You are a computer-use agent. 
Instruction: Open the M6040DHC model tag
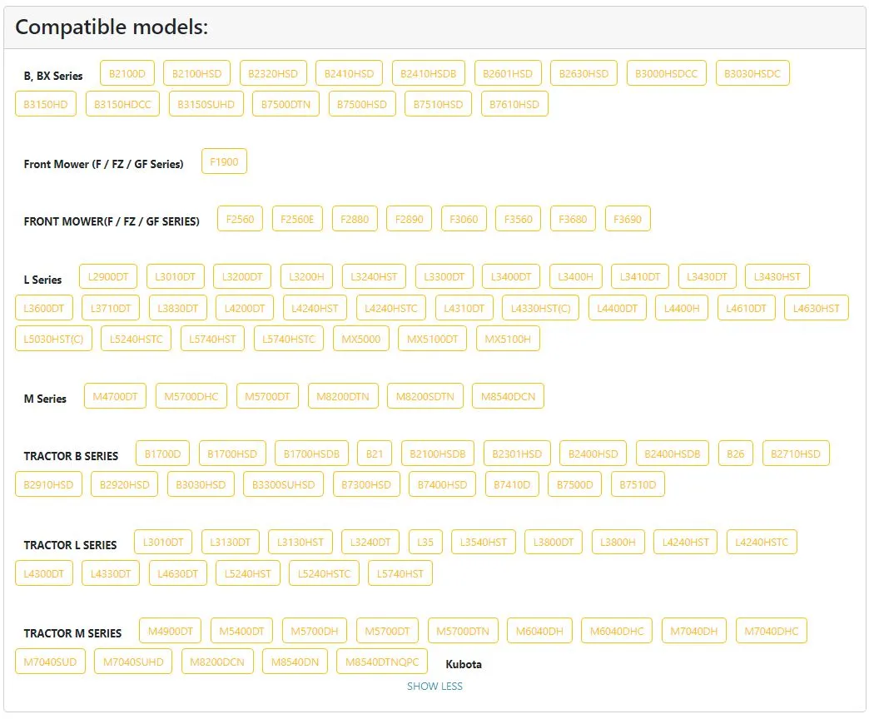(616, 632)
